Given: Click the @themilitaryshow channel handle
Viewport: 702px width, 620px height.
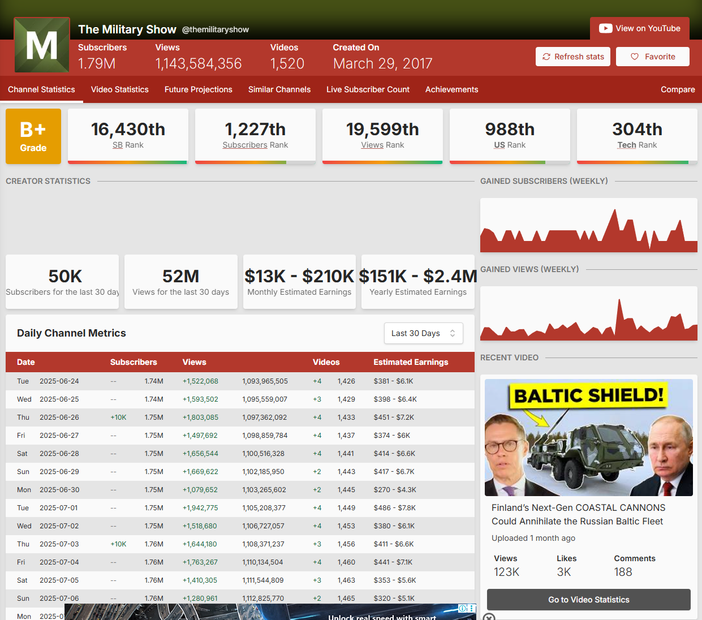Looking at the screenshot, I should [x=216, y=29].
